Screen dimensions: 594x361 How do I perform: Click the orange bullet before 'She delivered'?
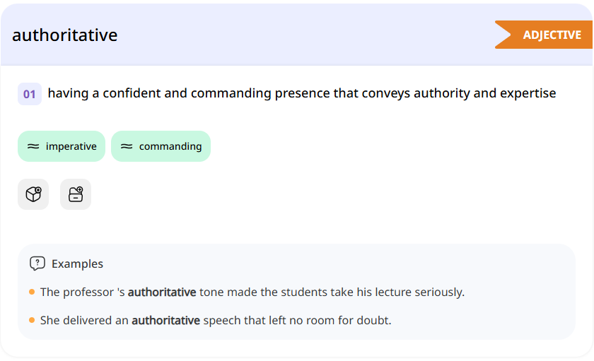coord(32,320)
